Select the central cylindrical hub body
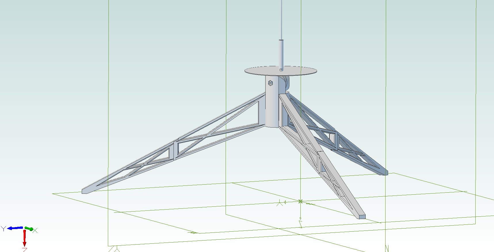 point(272,102)
